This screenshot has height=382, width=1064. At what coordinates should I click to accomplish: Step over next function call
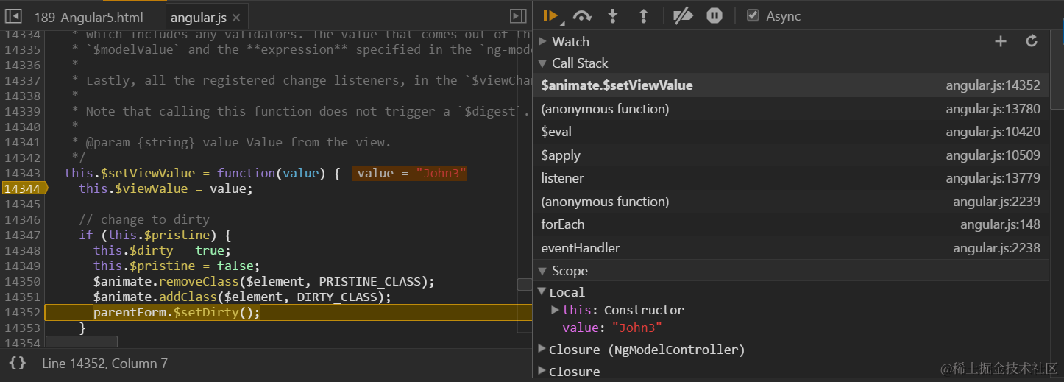point(582,15)
